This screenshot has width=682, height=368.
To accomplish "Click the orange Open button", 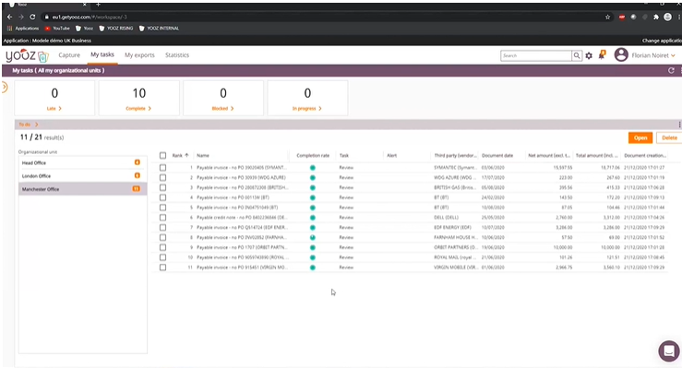I will tap(640, 137).
